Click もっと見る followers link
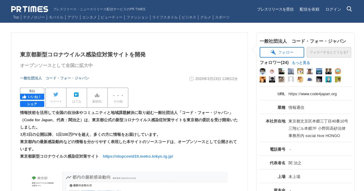 pyautogui.click(x=301, y=63)
